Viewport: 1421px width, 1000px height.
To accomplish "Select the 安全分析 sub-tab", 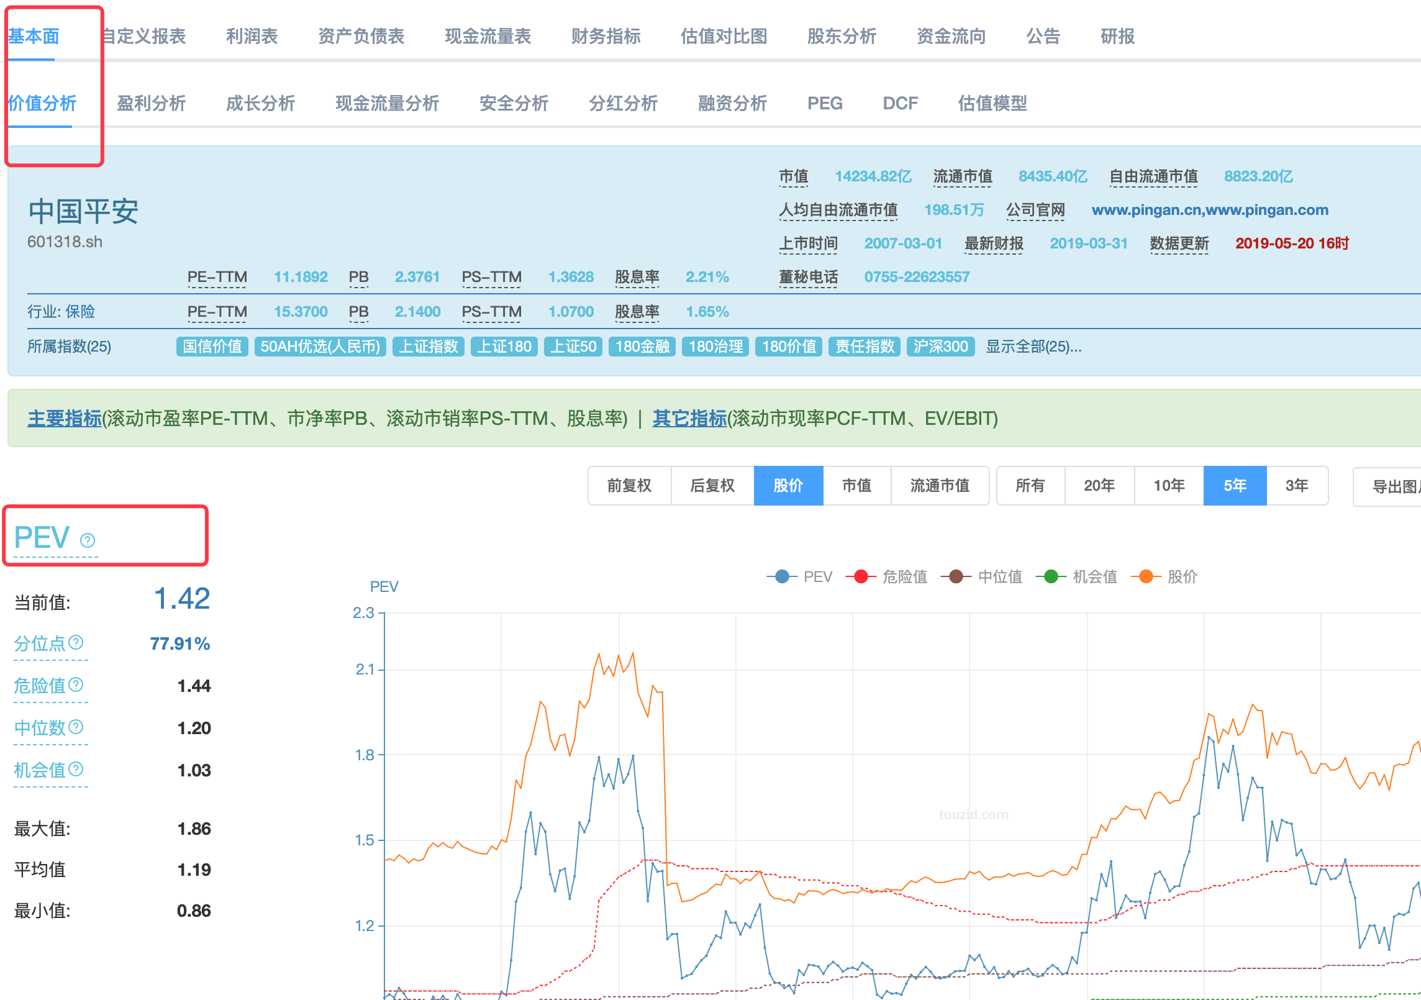I will pyautogui.click(x=514, y=103).
